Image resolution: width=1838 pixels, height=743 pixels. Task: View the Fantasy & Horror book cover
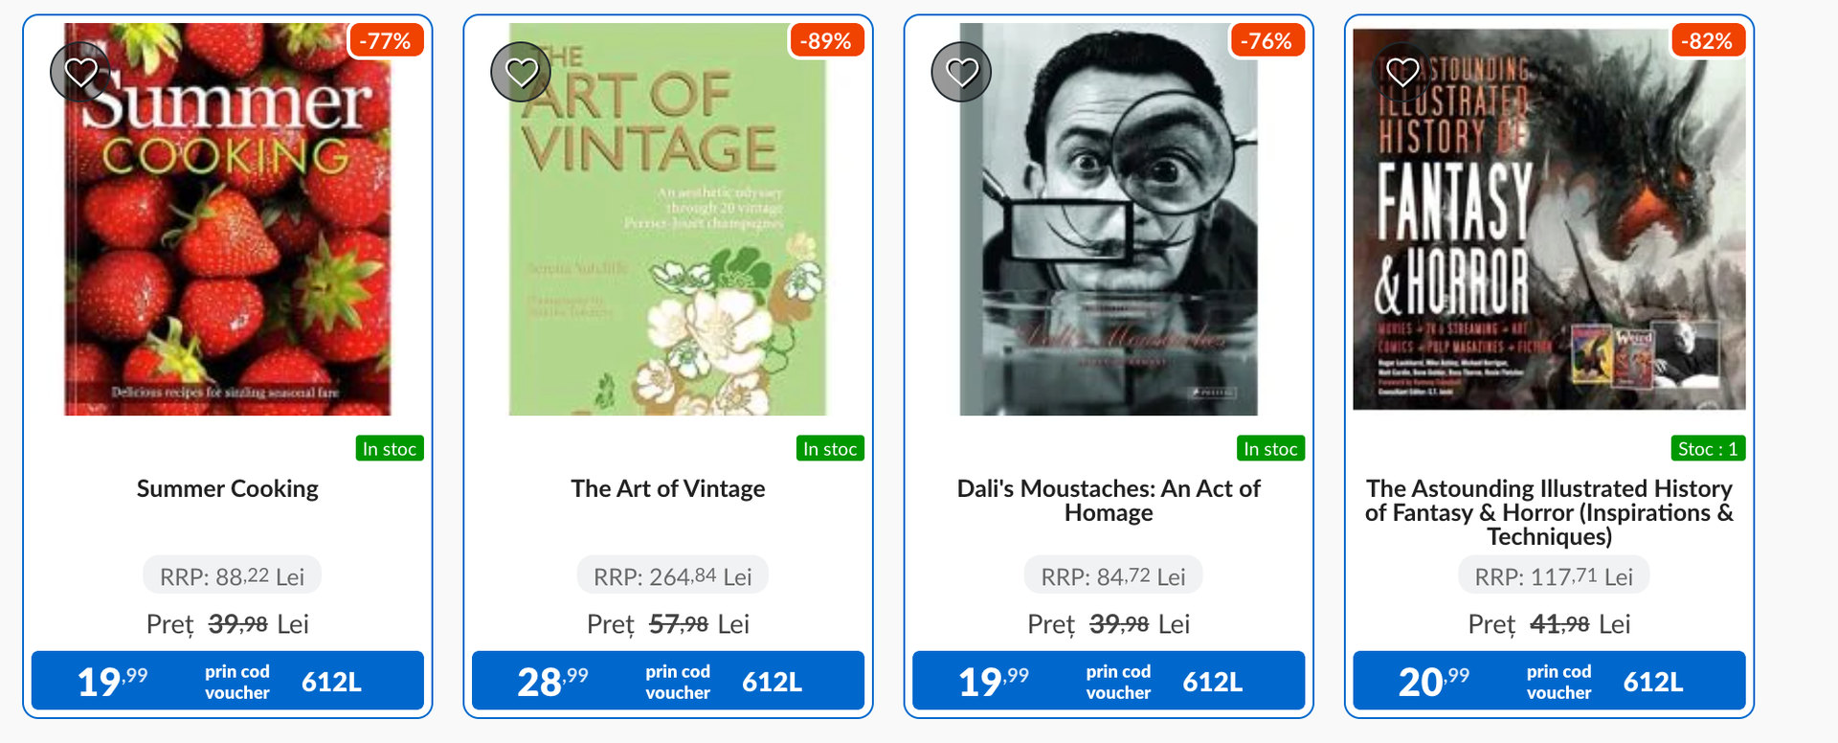(1549, 239)
